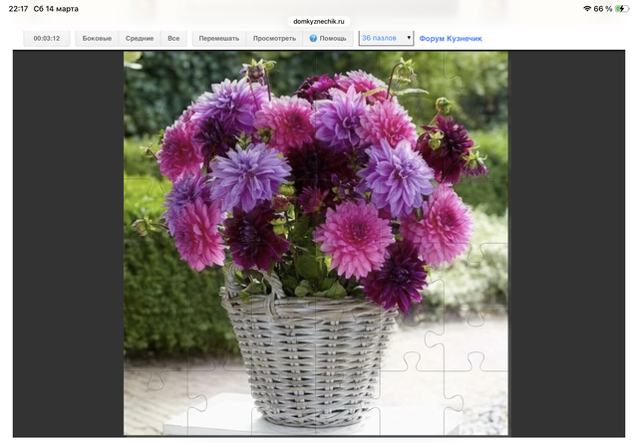The image size is (638, 443).
Task: Click the blue help question mark icon
Action: click(313, 39)
